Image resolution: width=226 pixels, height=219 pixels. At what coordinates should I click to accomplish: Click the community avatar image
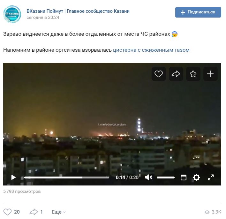(12, 14)
